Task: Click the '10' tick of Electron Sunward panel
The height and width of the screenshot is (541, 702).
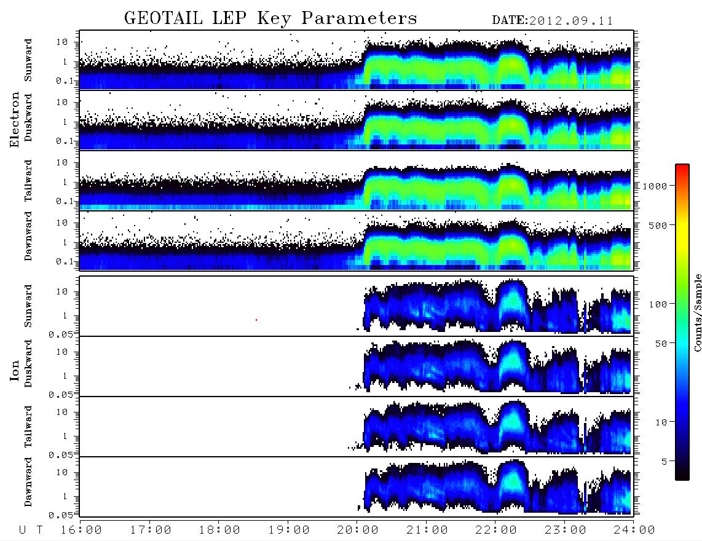Action: pyautogui.click(x=62, y=42)
